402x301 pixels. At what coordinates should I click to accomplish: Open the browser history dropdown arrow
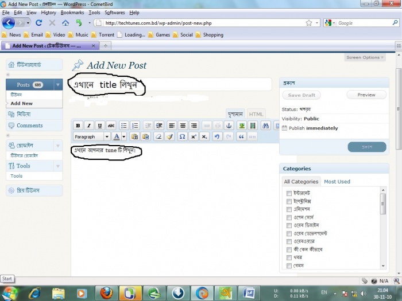click(28, 23)
